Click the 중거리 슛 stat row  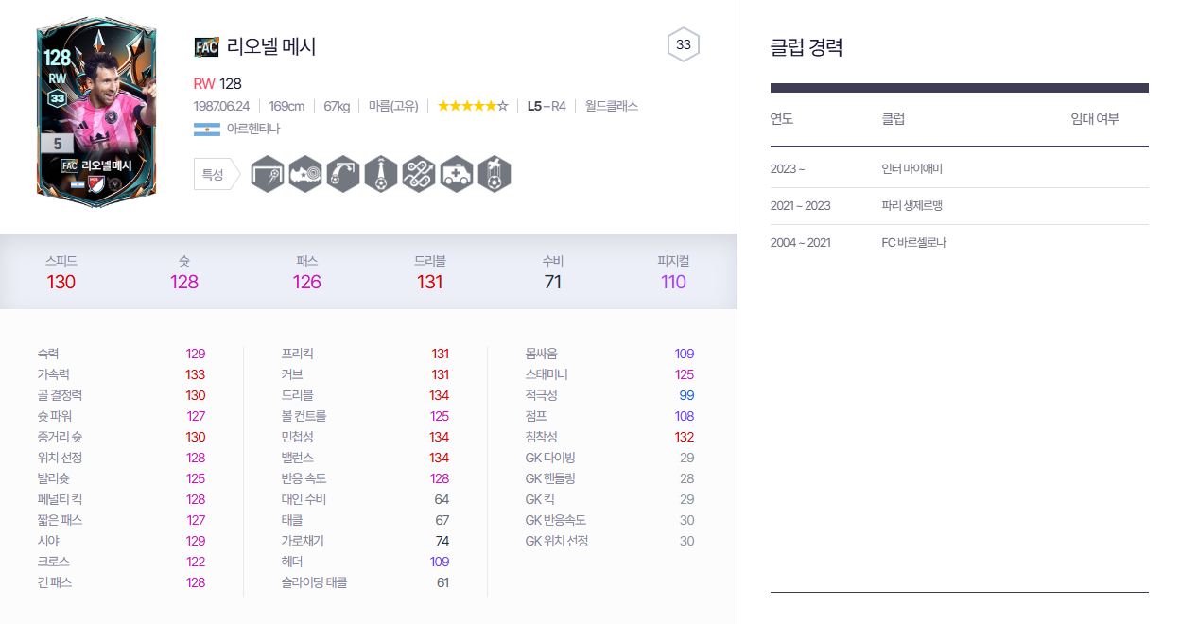click(121, 437)
